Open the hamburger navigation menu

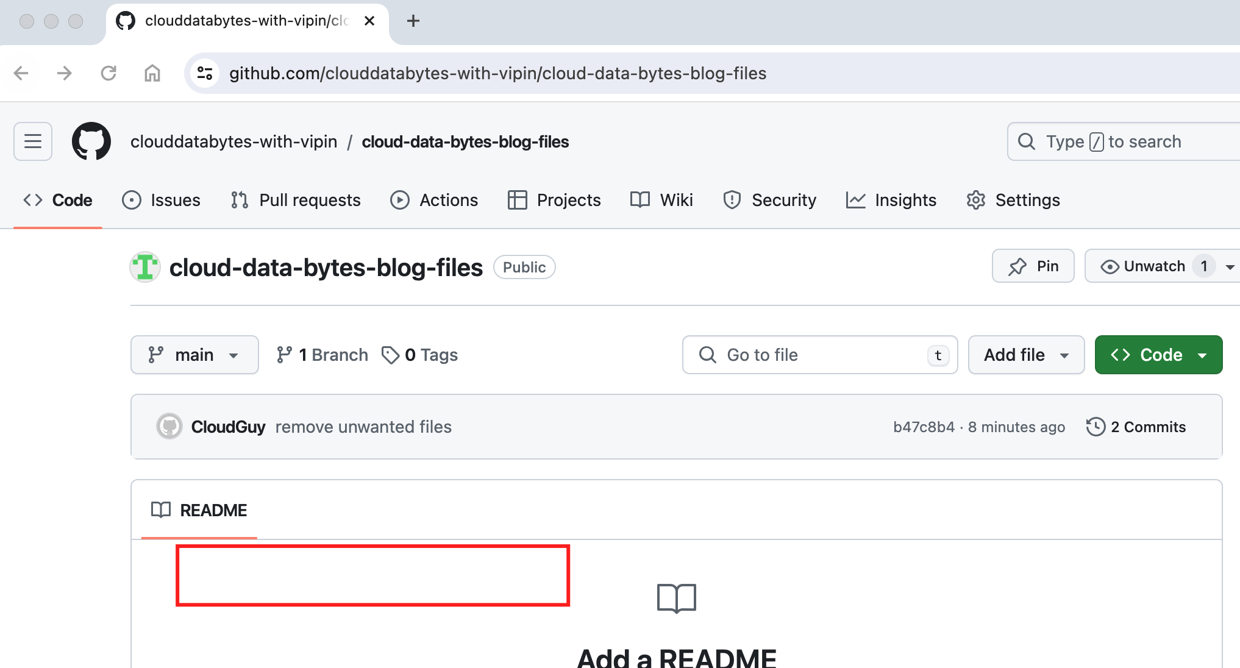coord(33,141)
